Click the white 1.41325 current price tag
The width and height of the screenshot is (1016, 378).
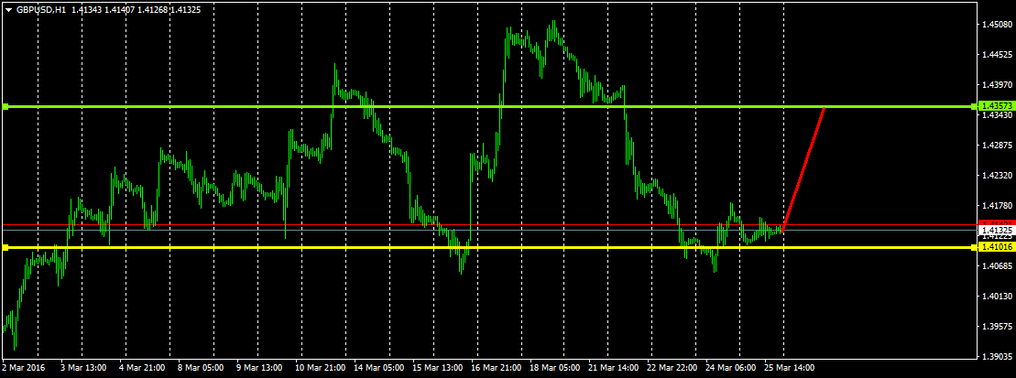tap(995, 230)
